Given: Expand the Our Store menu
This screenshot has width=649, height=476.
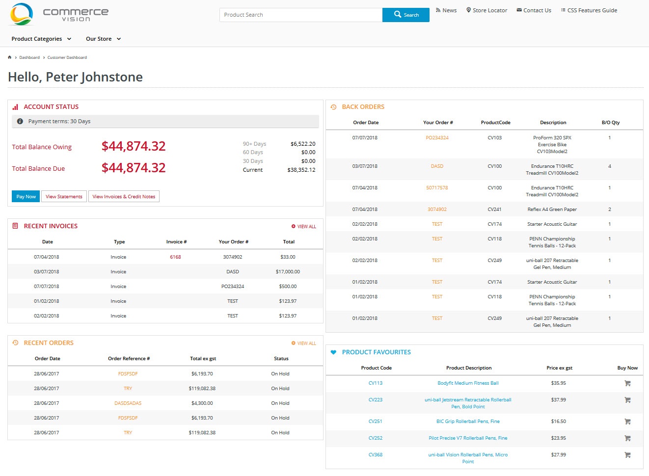Looking at the screenshot, I should tap(102, 39).
